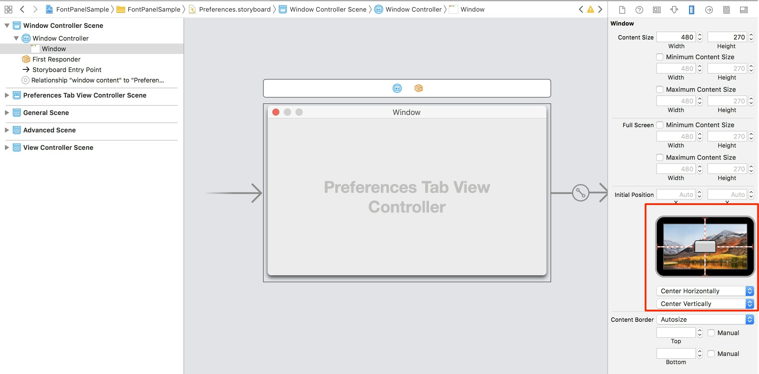Viewport: 759px width, 374px height.
Task: Click the yellow warning issue icon
Action: (x=591, y=9)
